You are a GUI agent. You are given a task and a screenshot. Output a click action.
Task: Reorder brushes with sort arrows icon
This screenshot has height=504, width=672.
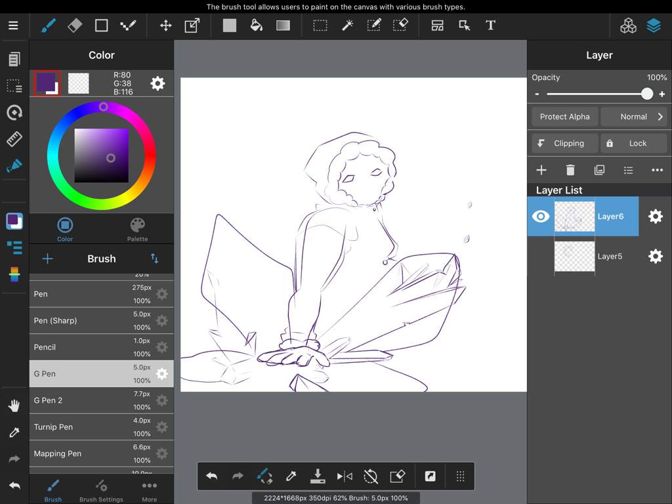coord(154,259)
